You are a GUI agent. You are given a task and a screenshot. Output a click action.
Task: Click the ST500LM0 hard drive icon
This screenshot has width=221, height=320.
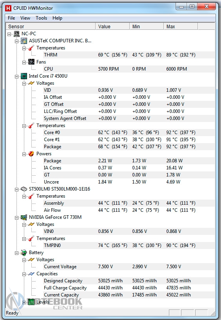coord(24,189)
